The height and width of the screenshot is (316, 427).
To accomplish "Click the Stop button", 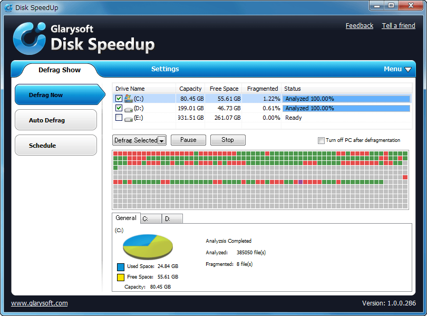I will pos(228,140).
